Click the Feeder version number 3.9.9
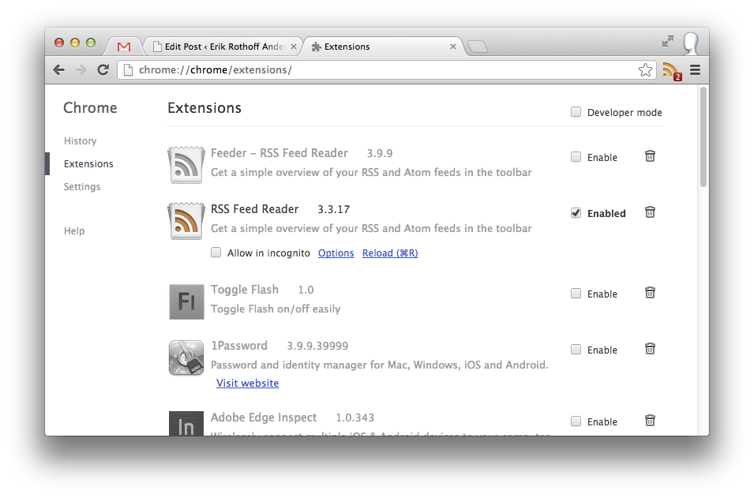 pos(380,153)
